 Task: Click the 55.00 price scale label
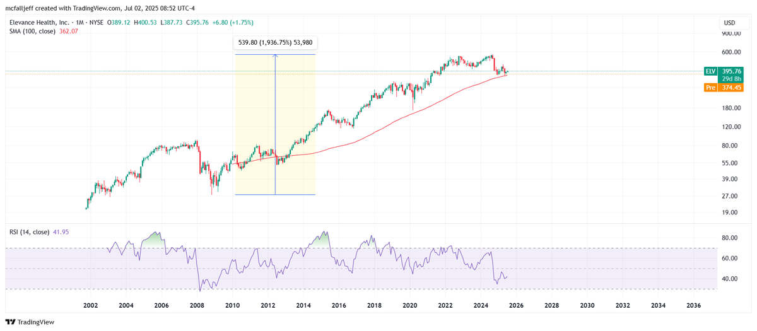[x=731, y=163]
